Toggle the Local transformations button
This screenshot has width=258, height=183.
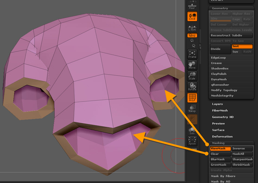(192, 16)
